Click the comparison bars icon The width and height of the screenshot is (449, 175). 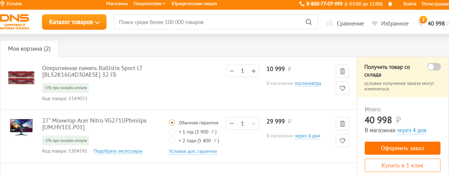coord(330,23)
